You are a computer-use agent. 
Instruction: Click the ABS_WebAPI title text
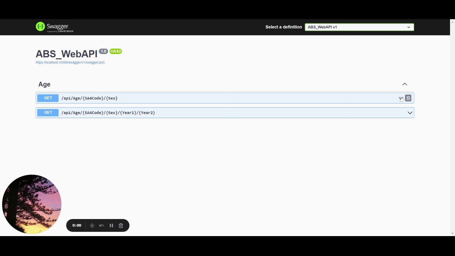coord(66,54)
